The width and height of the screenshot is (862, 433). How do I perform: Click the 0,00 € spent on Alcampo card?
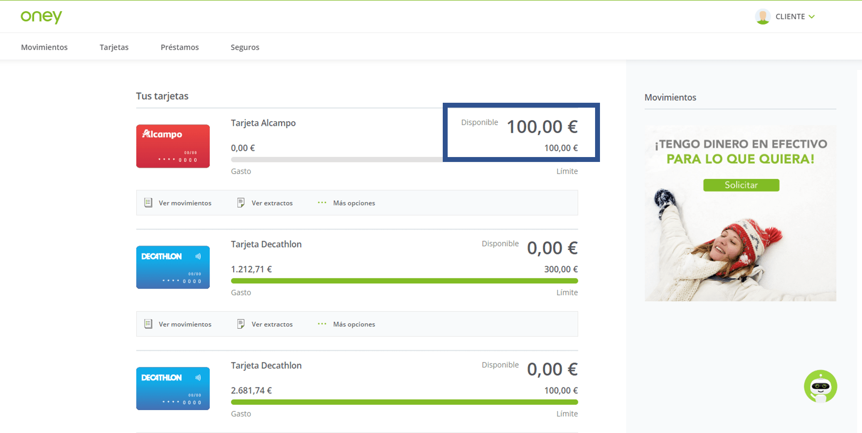tap(243, 148)
